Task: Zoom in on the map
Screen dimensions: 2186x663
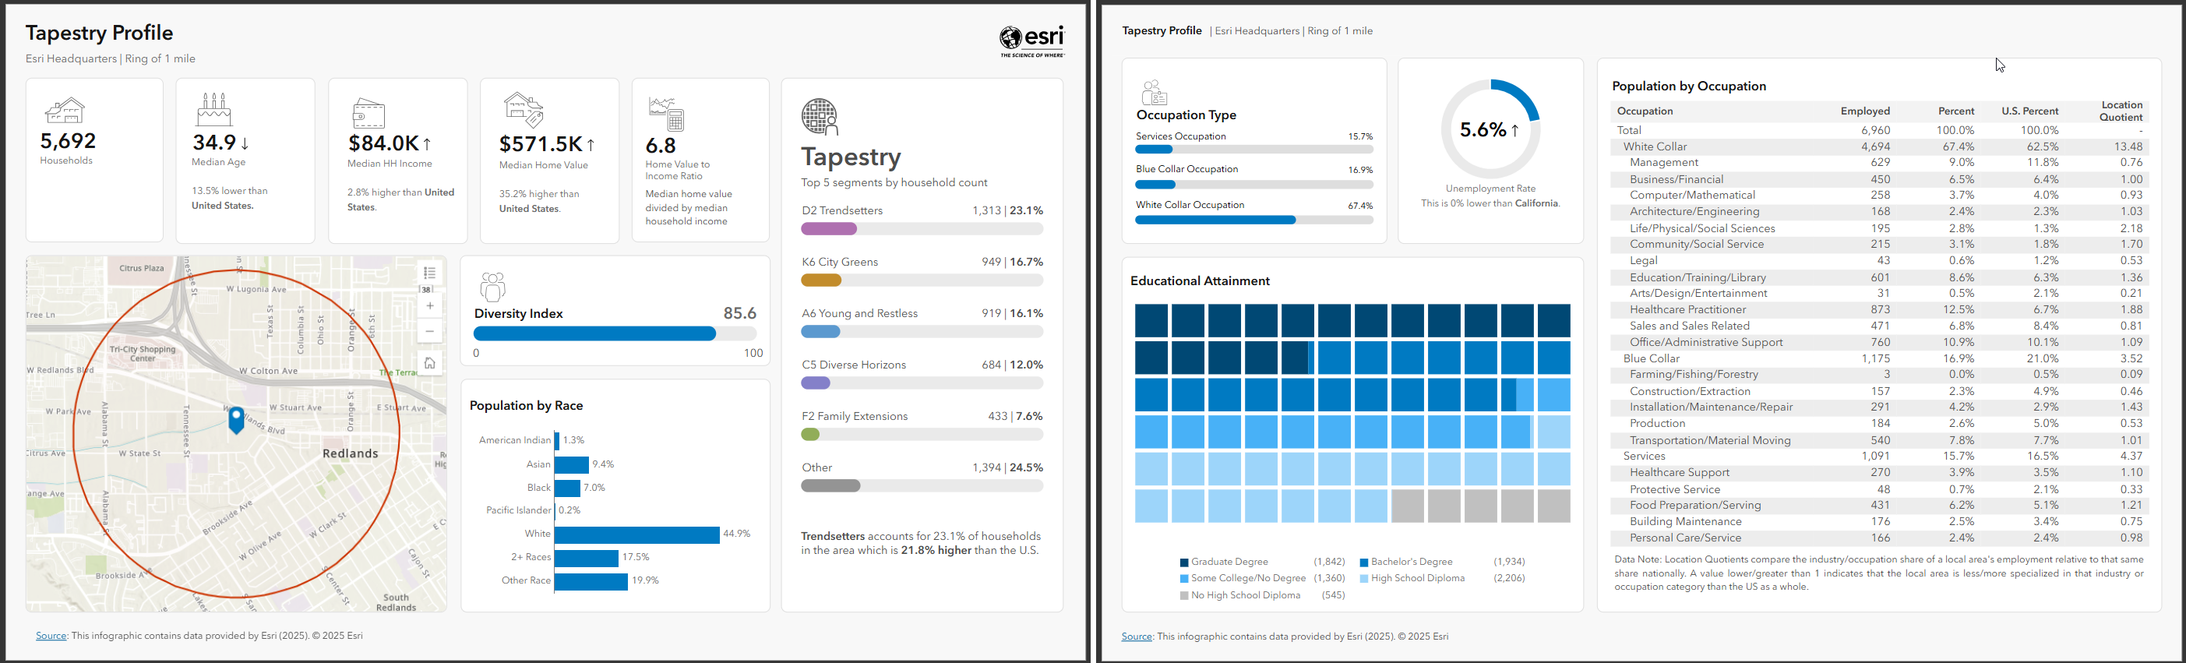Action: tap(430, 305)
